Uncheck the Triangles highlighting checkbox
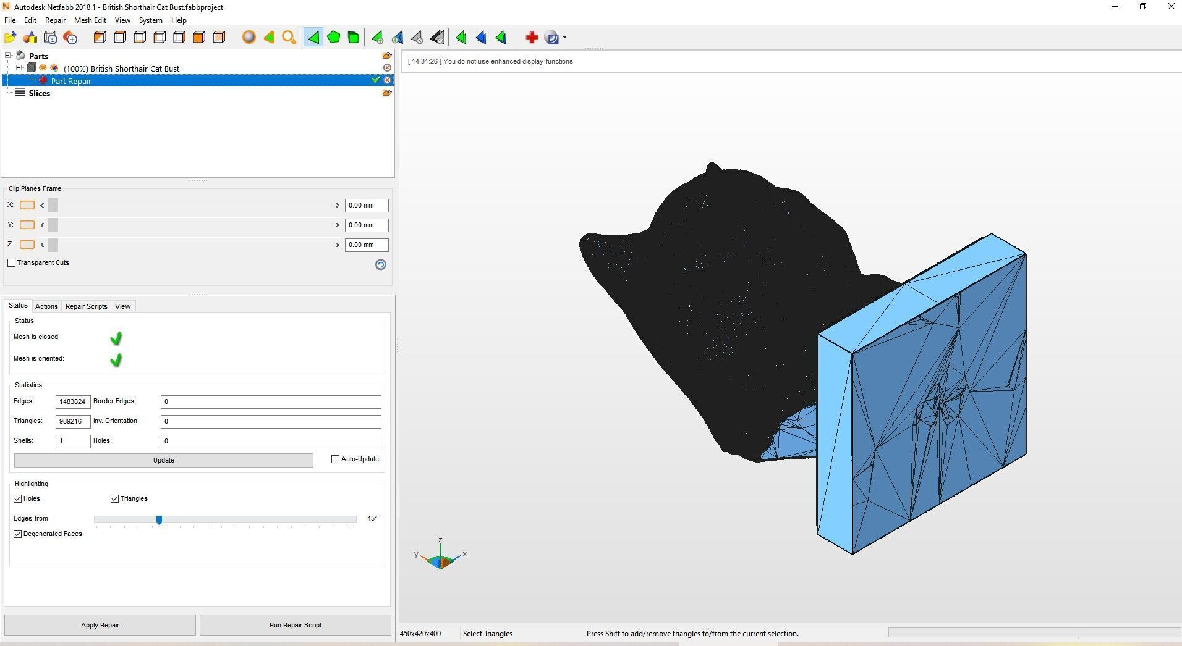 tap(114, 499)
